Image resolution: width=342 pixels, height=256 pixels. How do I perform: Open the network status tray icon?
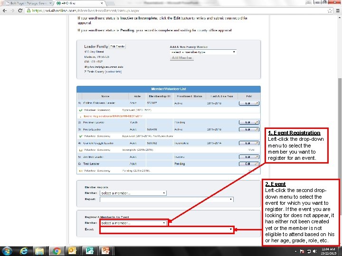pos(309,251)
